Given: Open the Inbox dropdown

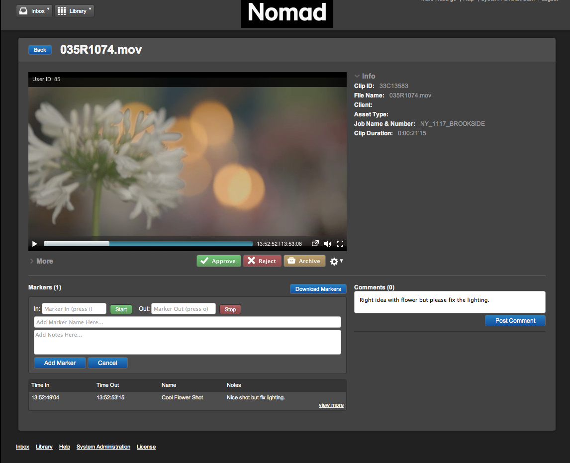Looking at the screenshot, I should 34,11.
